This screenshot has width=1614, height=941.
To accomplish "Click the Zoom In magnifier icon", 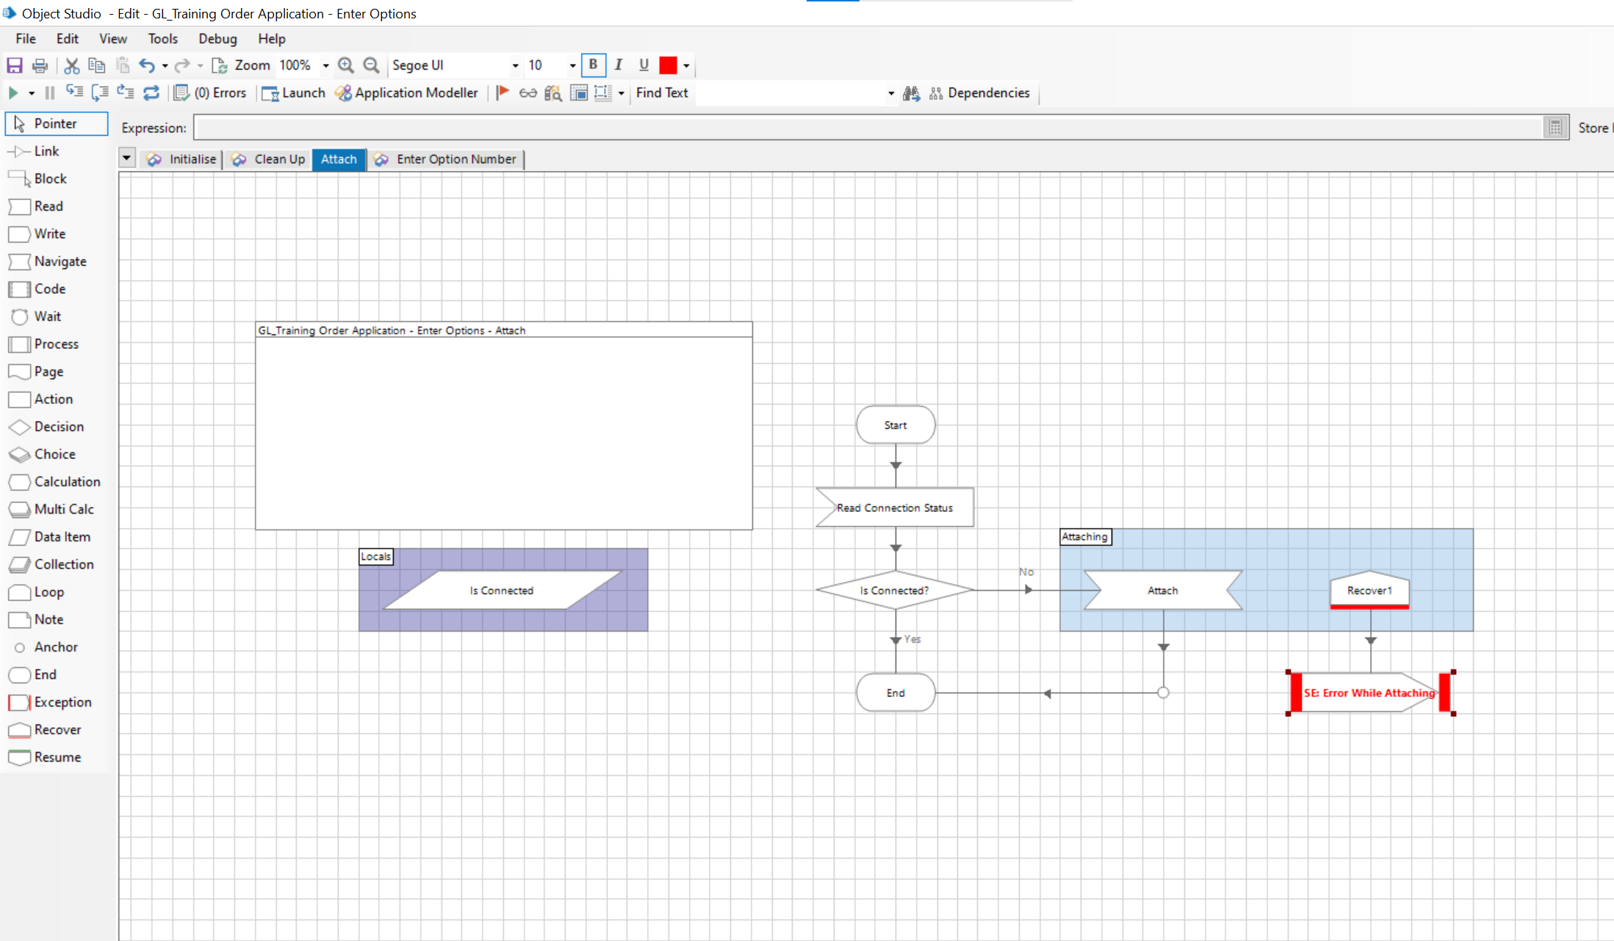I will 346,65.
